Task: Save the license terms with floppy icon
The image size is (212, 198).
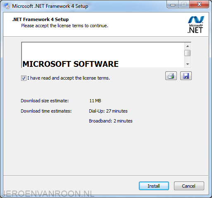Action: (x=186, y=76)
